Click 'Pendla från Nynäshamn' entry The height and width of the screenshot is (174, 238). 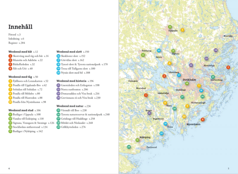[27, 102]
